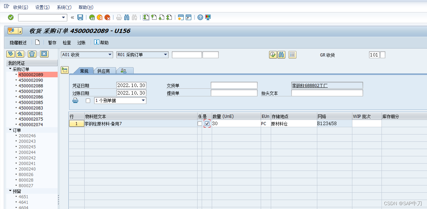
Task: Click the header data toggle icon beside tabs
Action: click(65, 70)
